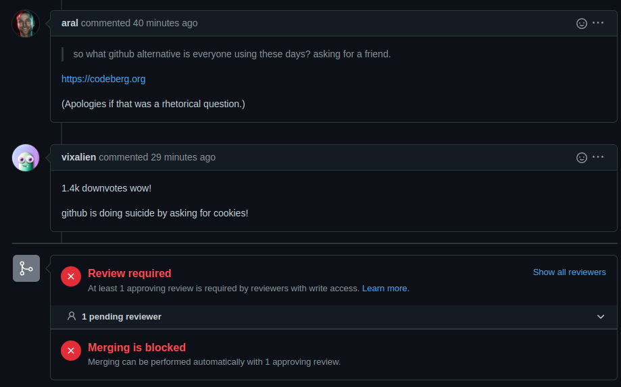Show all reviewers

(x=569, y=272)
